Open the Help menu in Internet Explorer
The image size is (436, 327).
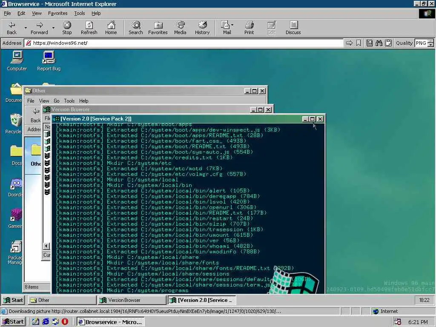click(x=96, y=13)
